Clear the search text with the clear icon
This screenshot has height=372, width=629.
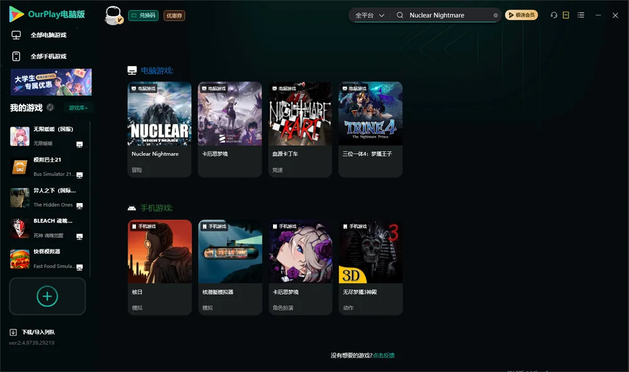496,15
